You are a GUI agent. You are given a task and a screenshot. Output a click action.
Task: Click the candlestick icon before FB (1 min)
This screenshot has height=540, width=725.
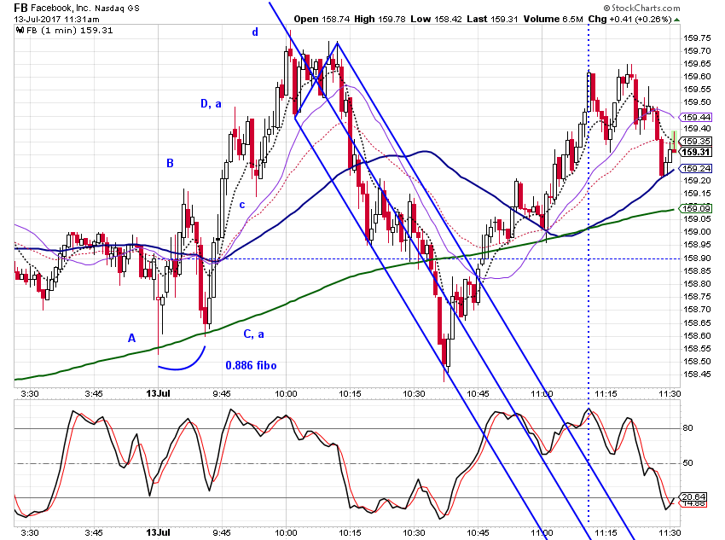(x=20, y=31)
